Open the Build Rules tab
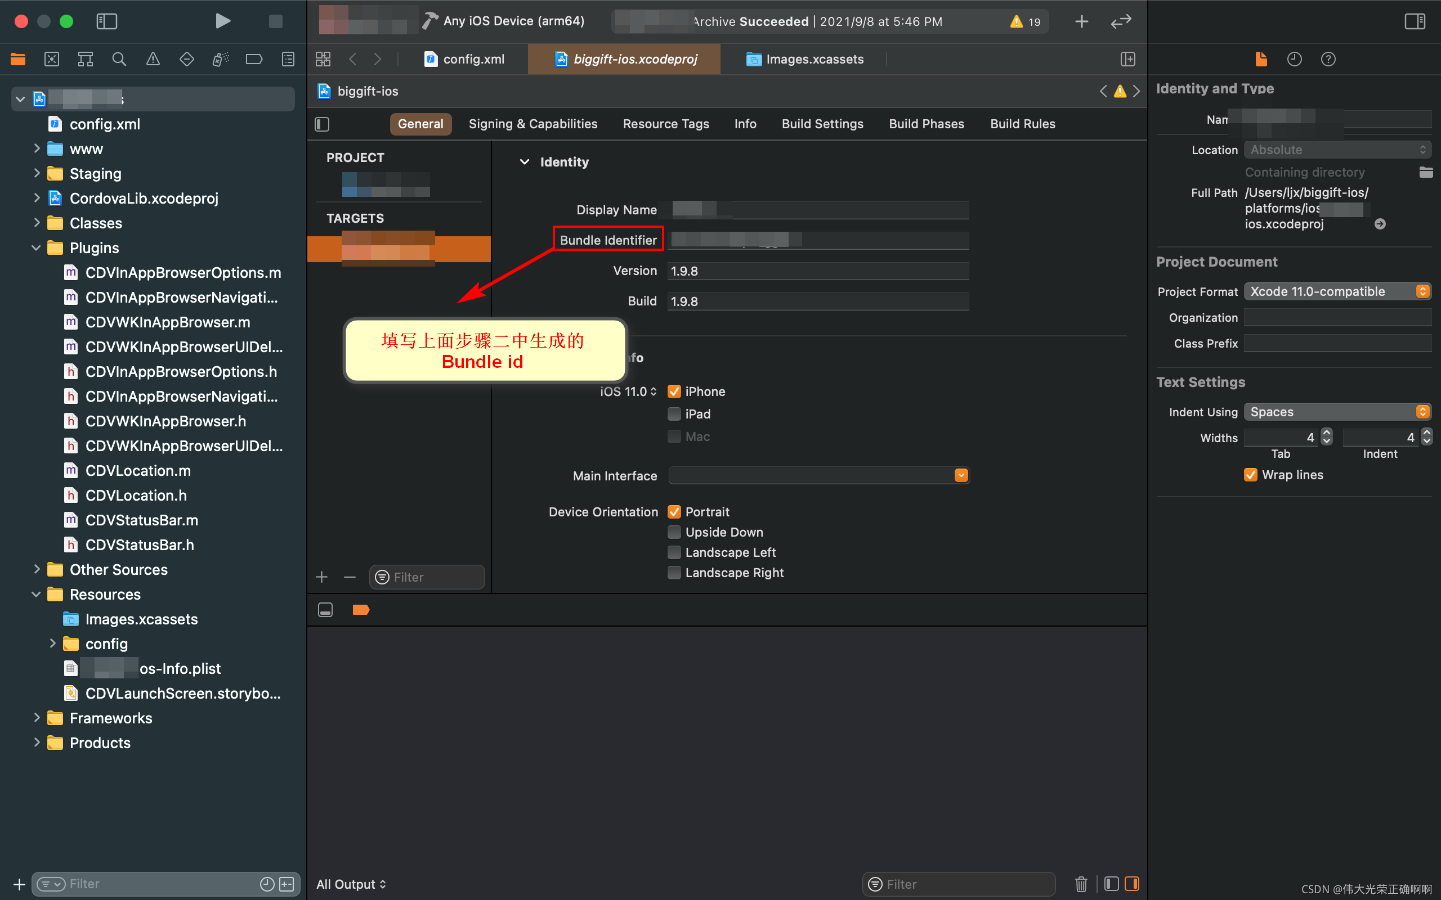The image size is (1441, 900). tap(1022, 124)
